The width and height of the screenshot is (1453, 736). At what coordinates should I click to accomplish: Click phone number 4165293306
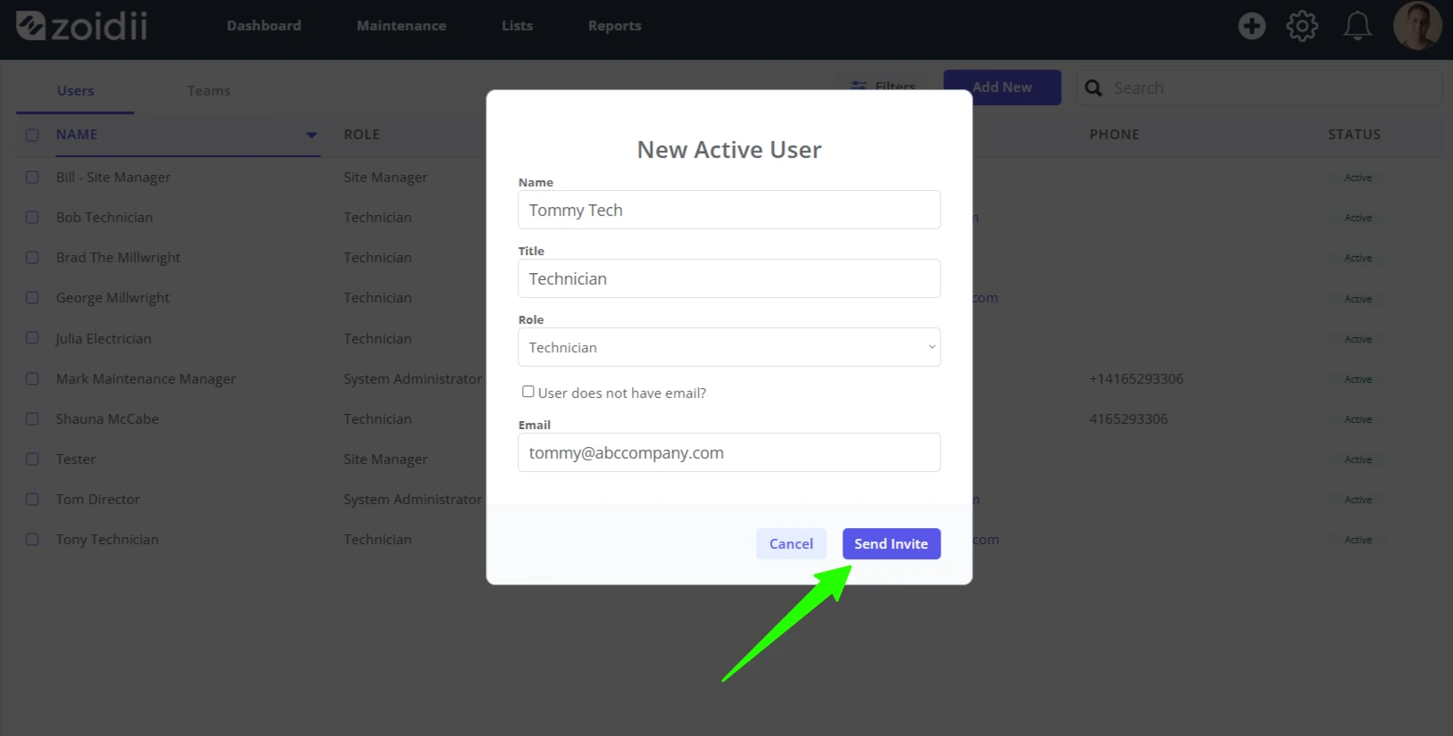coord(1128,419)
